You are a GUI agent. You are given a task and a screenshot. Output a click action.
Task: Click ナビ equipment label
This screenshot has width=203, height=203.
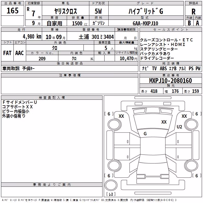145,68
